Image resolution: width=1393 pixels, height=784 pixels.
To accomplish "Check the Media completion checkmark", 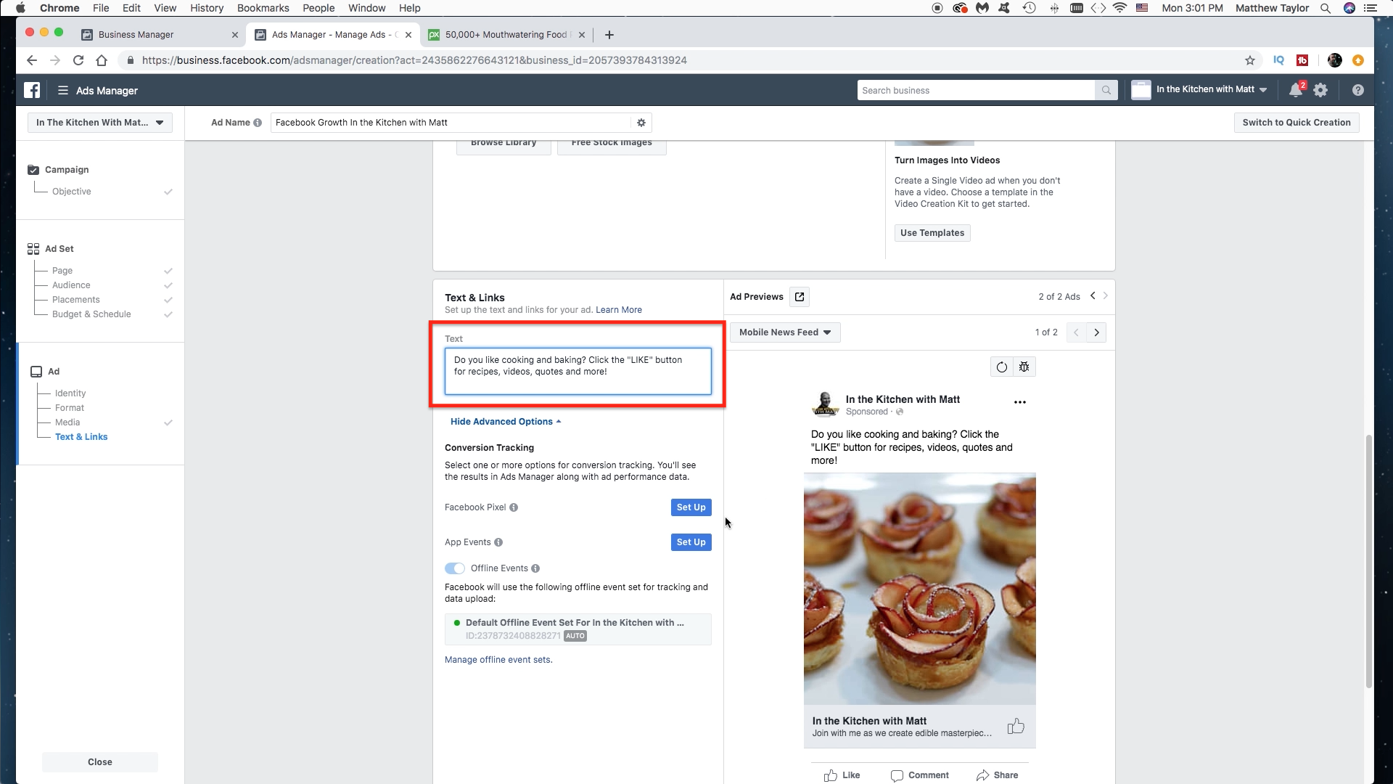I will point(168,422).
